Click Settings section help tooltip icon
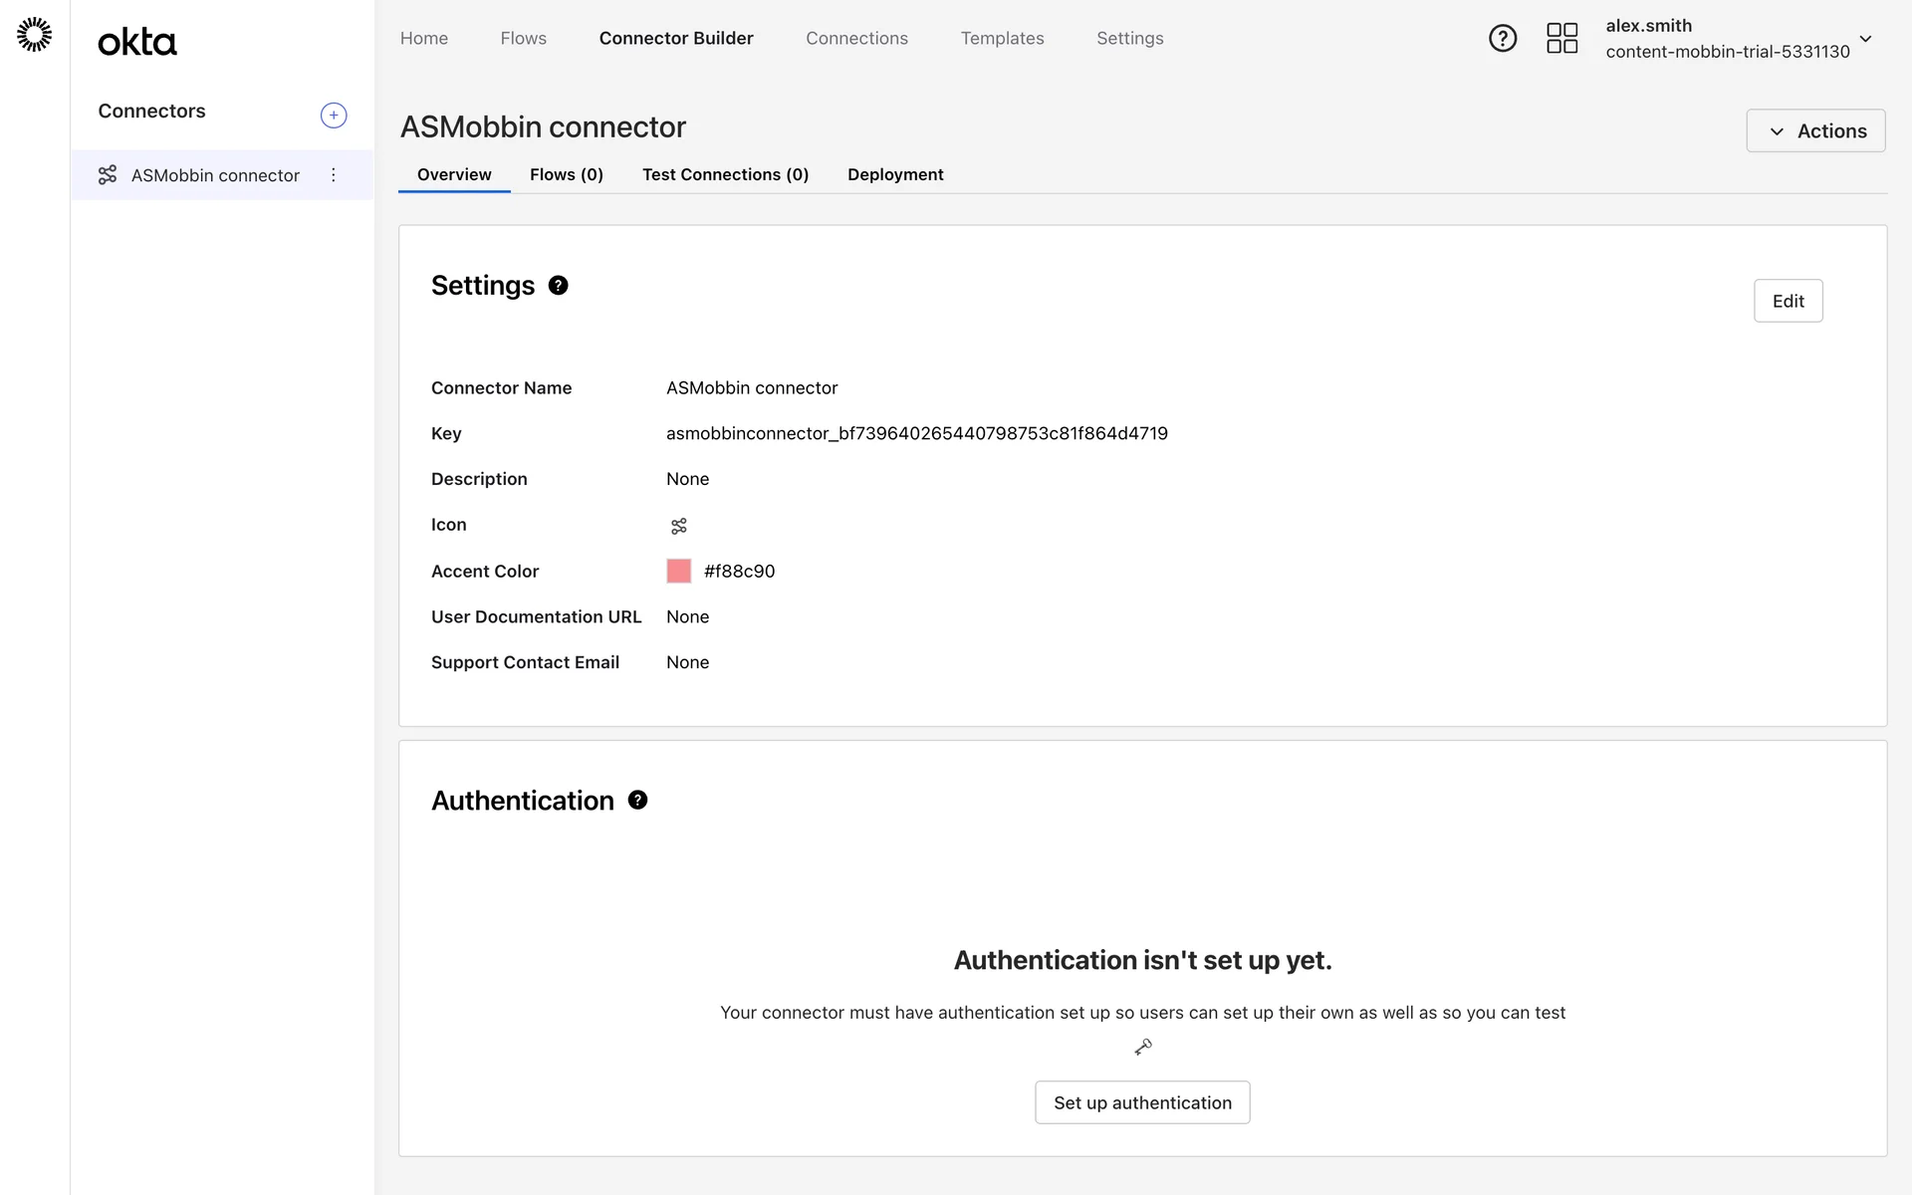The height and width of the screenshot is (1195, 1912). (559, 286)
